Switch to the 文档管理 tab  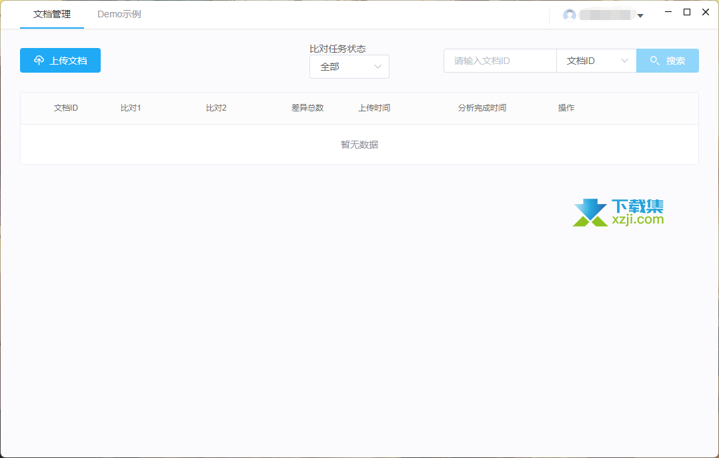tap(52, 14)
